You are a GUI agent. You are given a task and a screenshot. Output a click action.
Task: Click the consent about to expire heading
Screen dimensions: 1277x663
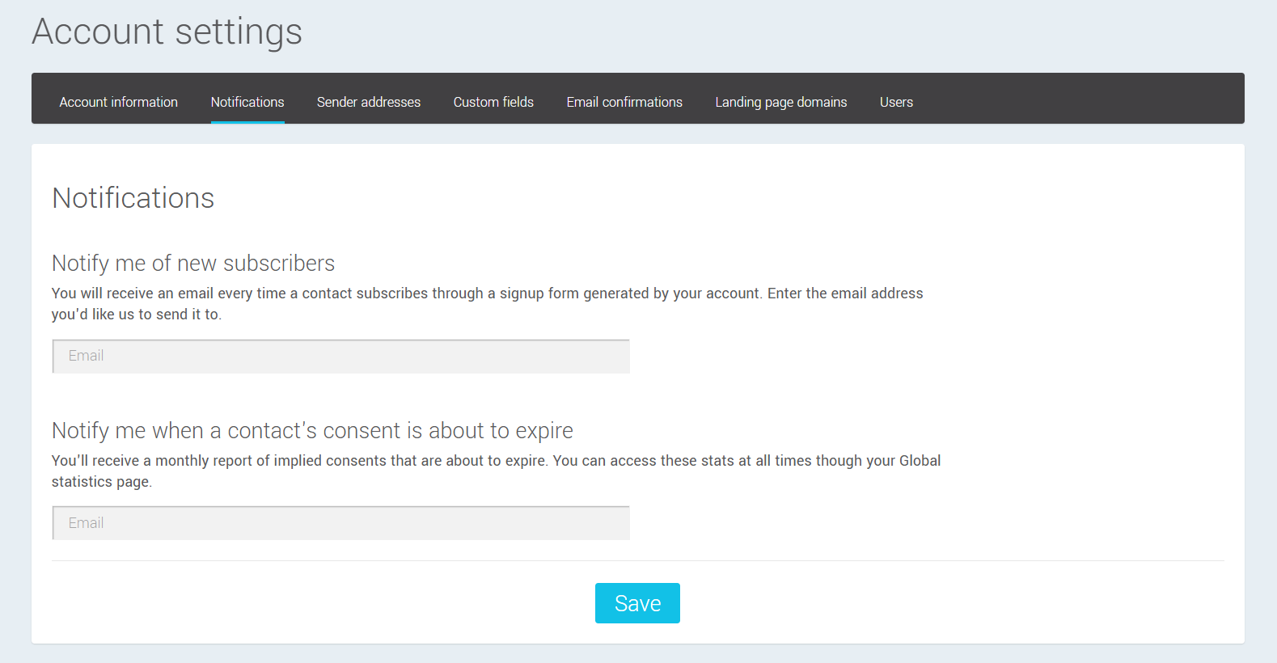tap(312, 431)
